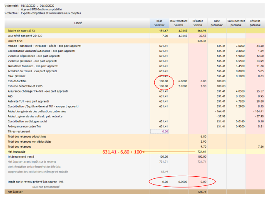This screenshot has width=273, height=202.
Task: Click the Salaire brut row label
Action: 15,41
